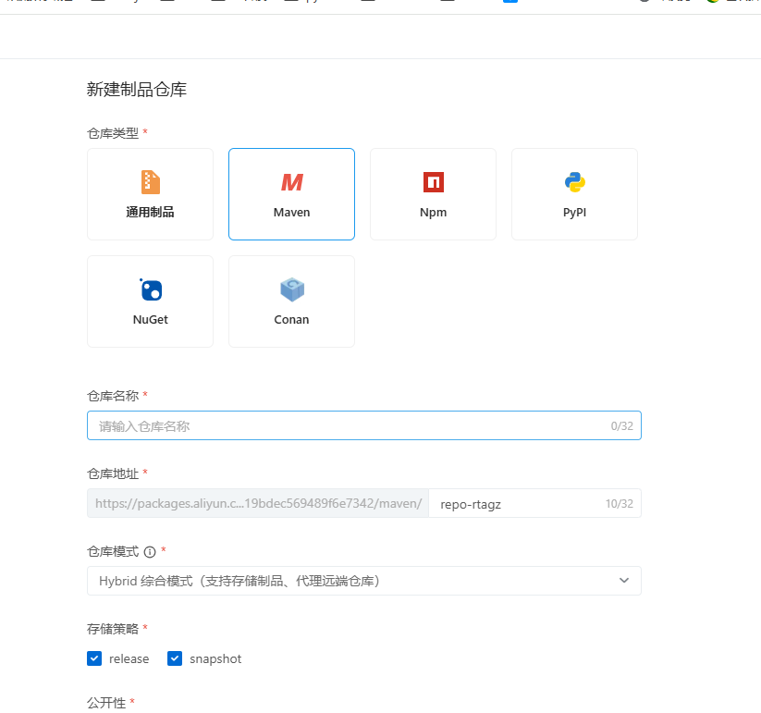Click the 仓库地址 field label

(113, 473)
